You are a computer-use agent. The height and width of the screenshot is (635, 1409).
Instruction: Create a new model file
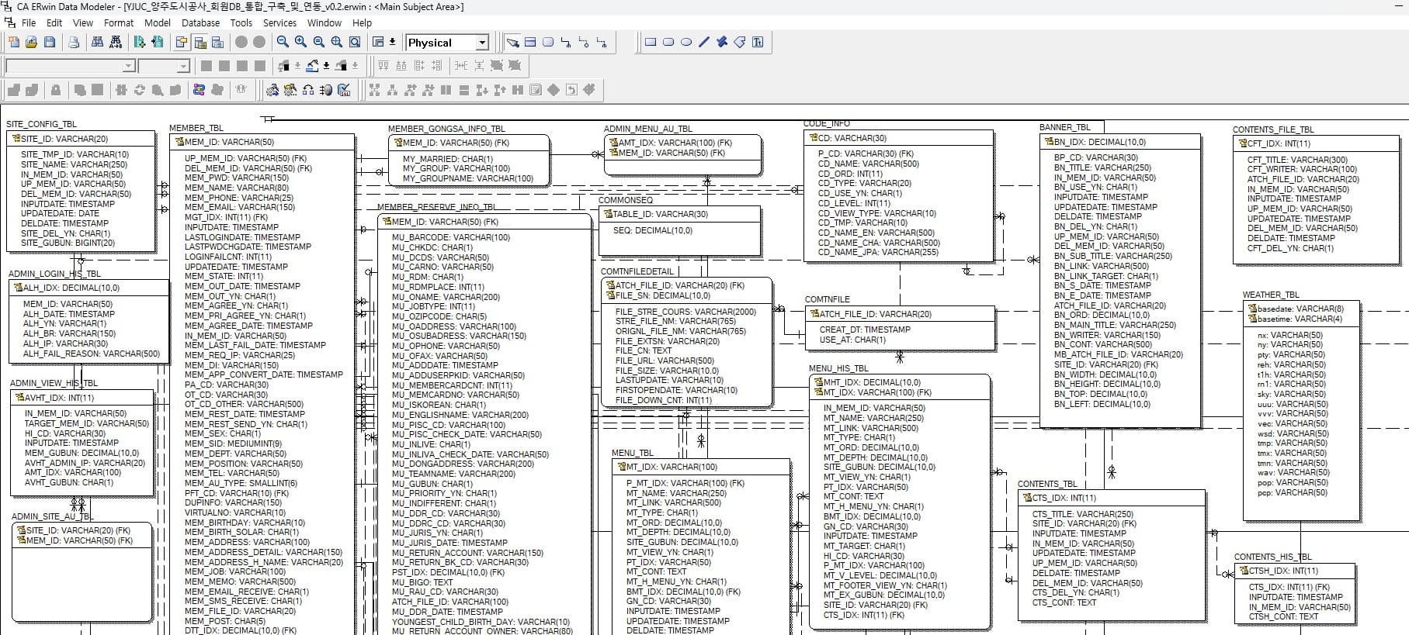pos(14,43)
